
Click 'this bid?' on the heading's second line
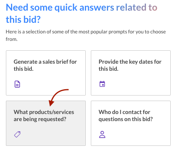tap(23, 20)
